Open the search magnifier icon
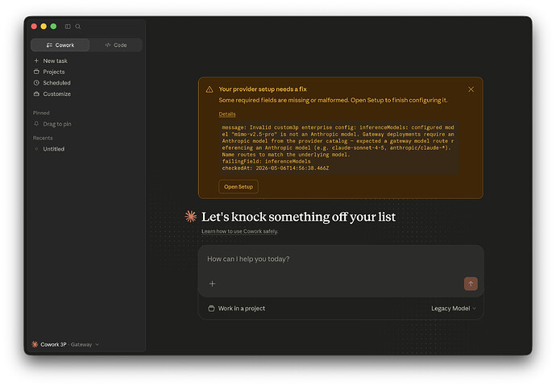 78,27
